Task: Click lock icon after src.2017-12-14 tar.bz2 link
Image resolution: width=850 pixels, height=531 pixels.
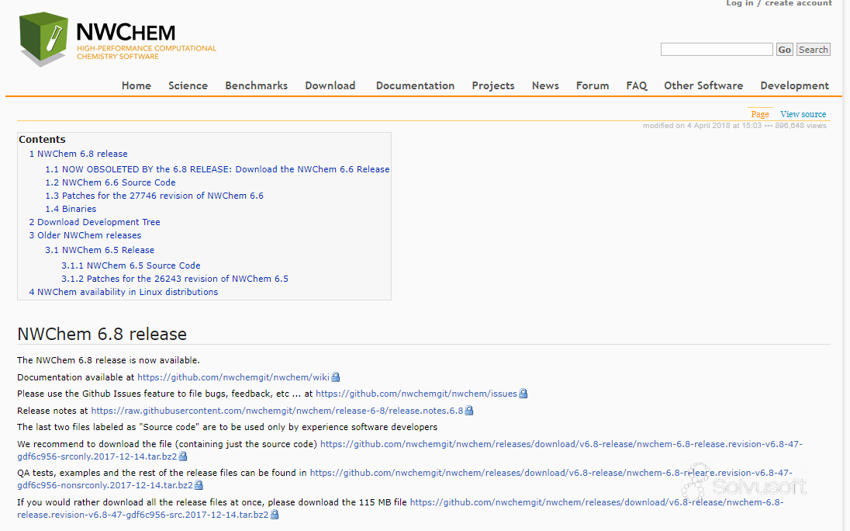Action: (275, 515)
